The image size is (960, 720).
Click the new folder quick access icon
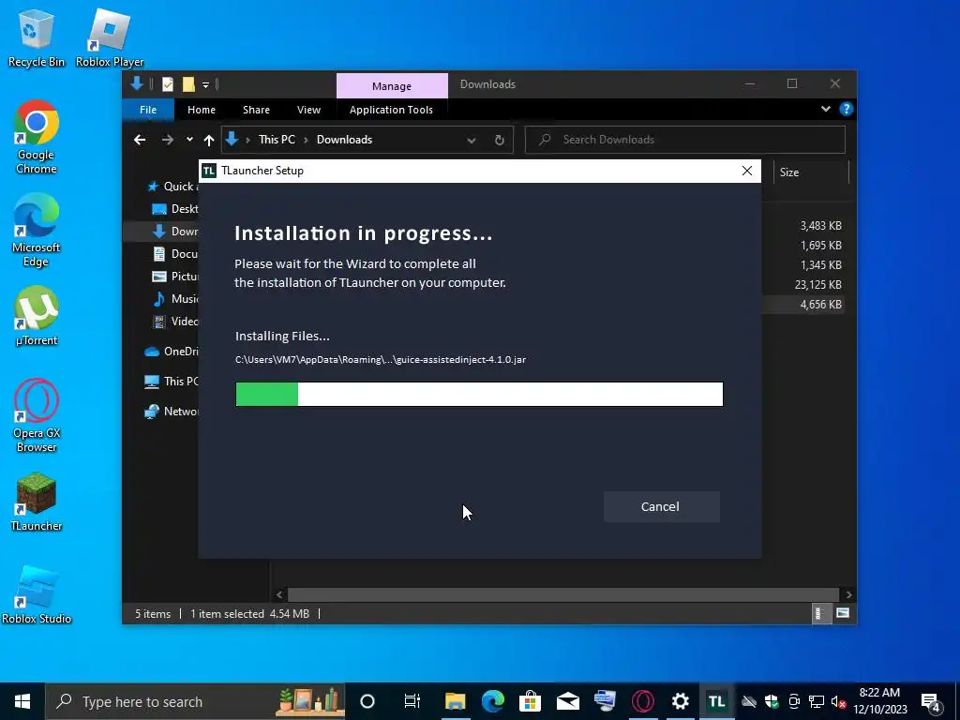(188, 84)
